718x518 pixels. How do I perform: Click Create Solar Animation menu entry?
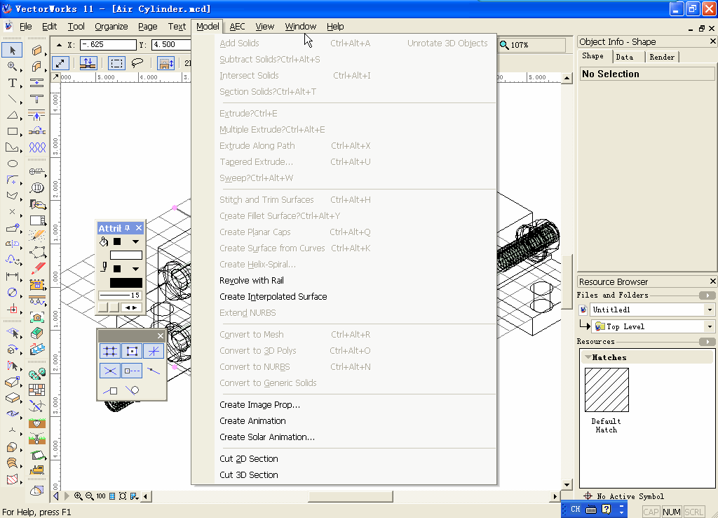coord(267,437)
